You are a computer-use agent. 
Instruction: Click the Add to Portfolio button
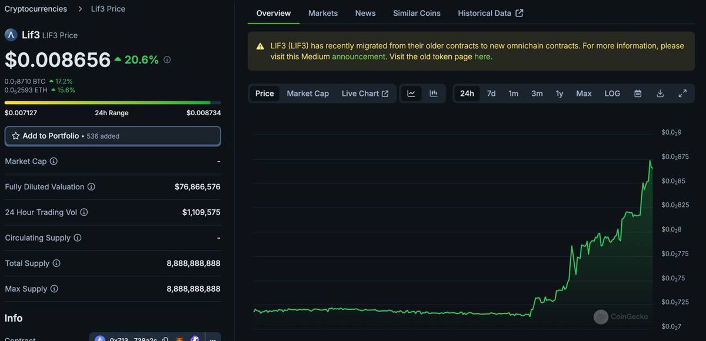(x=113, y=136)
